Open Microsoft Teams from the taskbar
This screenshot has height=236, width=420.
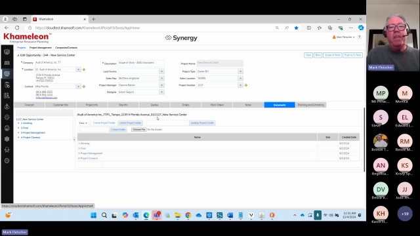(157, 215)
